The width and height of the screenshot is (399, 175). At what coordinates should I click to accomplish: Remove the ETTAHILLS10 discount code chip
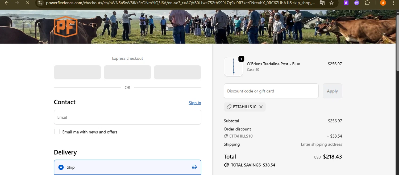tap(261, 107)
